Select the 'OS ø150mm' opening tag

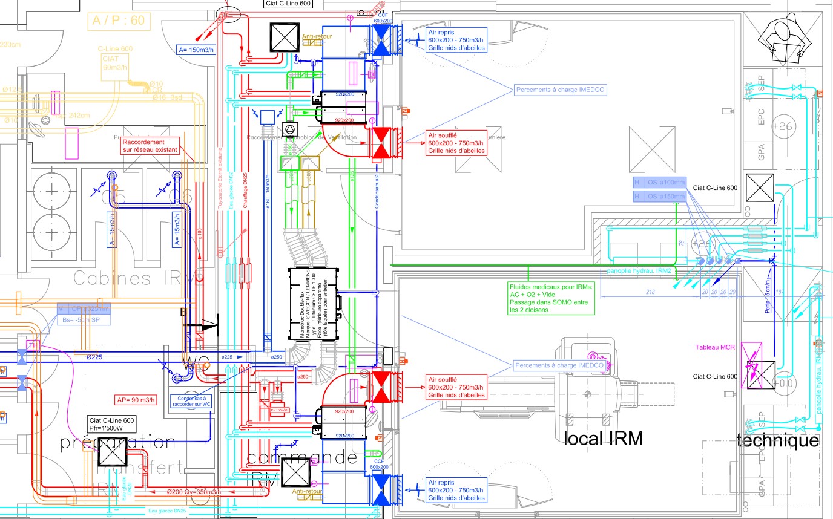coord(659,196)
